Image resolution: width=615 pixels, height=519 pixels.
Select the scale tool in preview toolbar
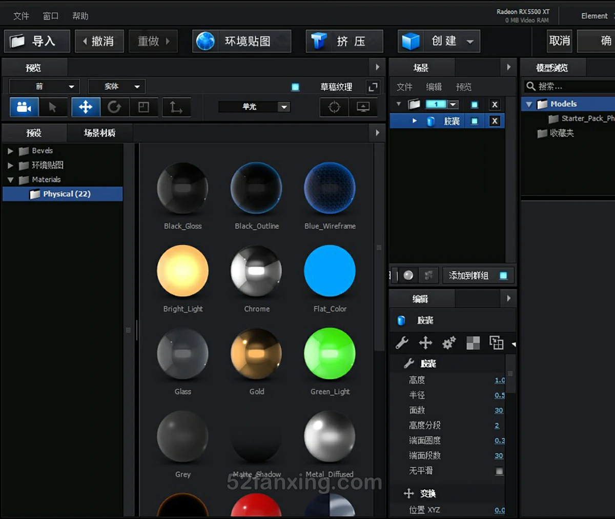pyautogui.click(x=143, y=107)
